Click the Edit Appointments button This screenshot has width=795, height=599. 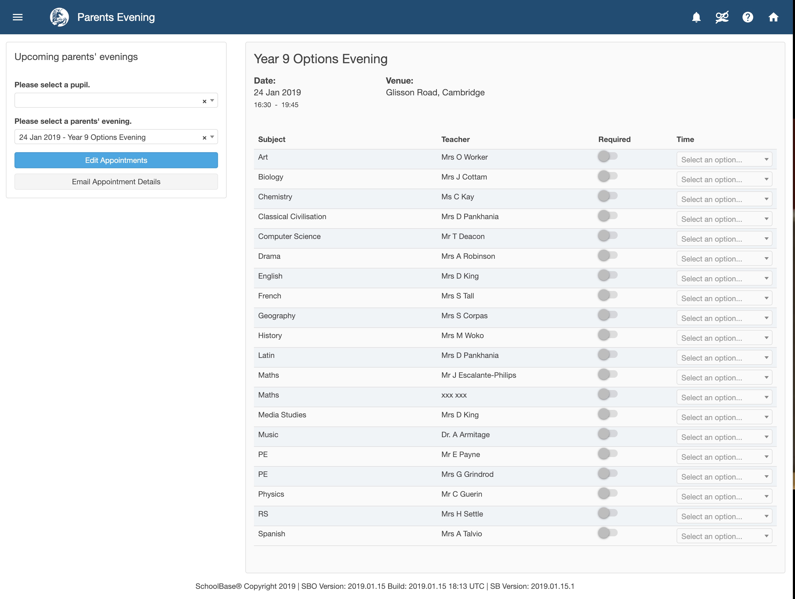click(x=116, y=160)
